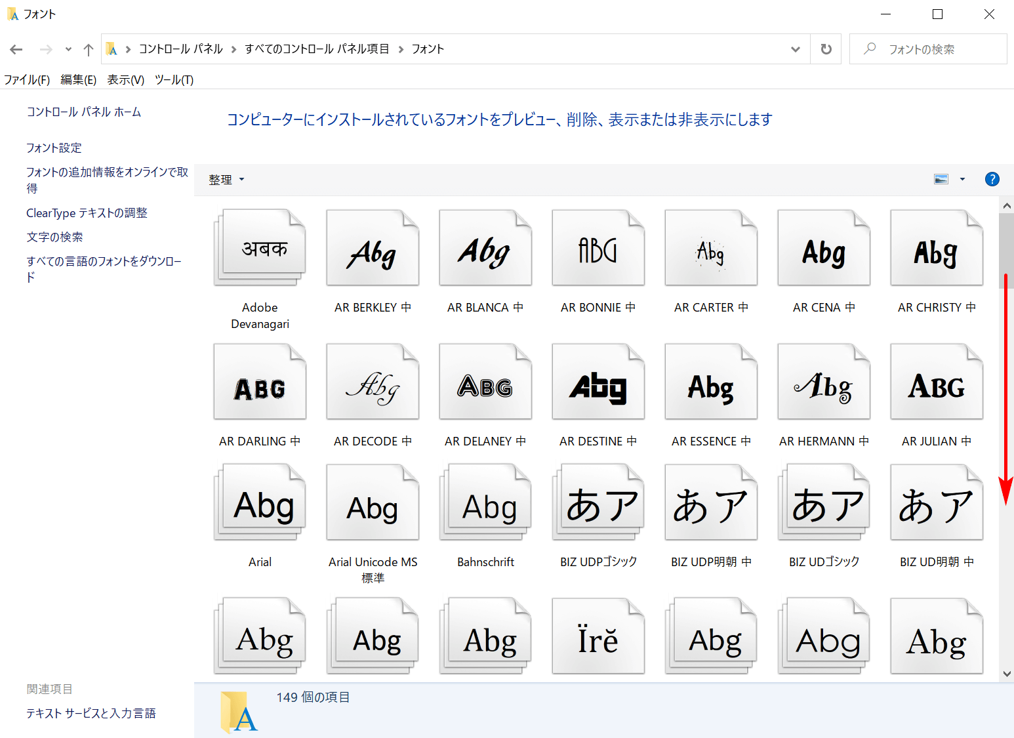Open the 編集(E) menu
Viewport: 1014px width, 738px height.
click(79, 80)
